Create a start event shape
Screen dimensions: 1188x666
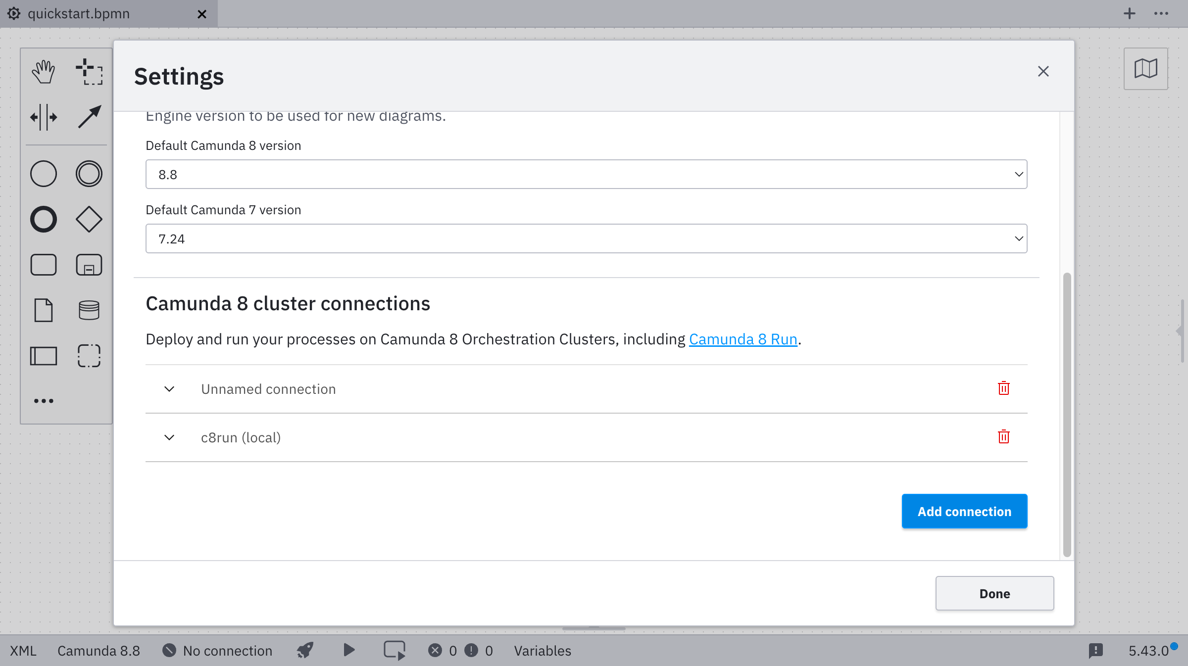point(43,174)
